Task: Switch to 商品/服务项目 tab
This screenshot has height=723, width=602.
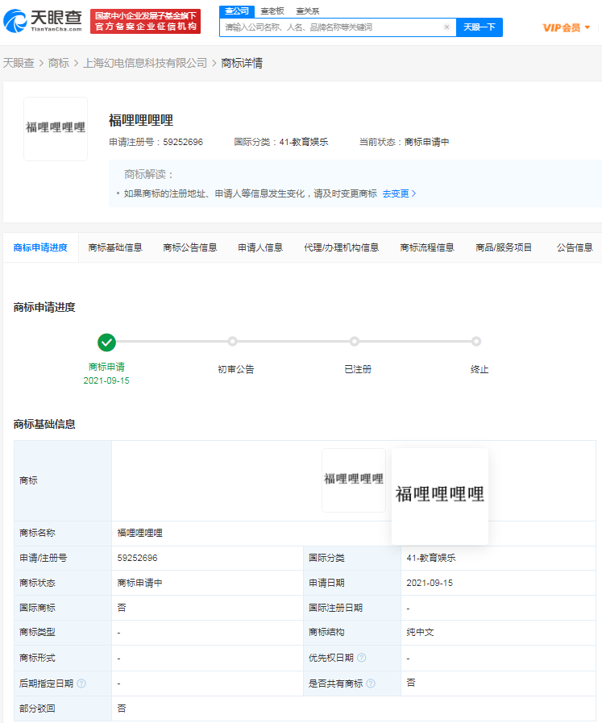Action: [504, 247]
